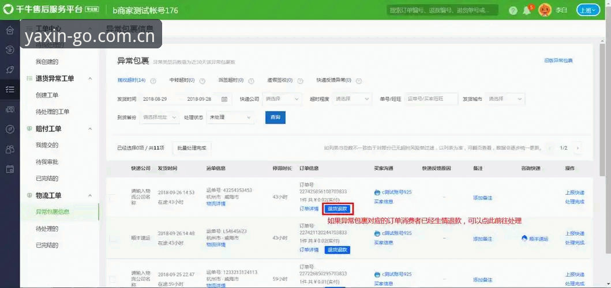
Task: Open the 处理状态 dropdown showing 未处理
Action: 230,117
